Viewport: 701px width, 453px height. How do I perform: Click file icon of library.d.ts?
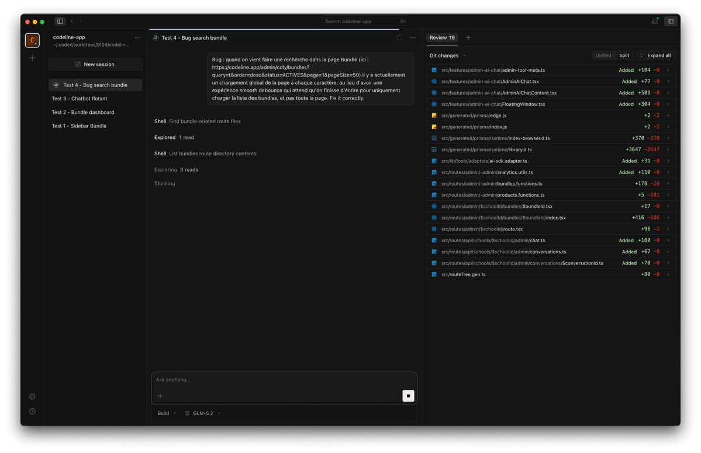434,149
